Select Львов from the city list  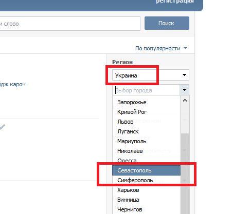click(146, 122)
